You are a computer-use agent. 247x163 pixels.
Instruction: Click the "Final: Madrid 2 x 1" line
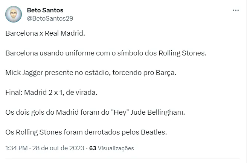point(51,92)
